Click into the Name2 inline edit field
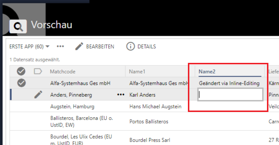 (x=230, y=95)
